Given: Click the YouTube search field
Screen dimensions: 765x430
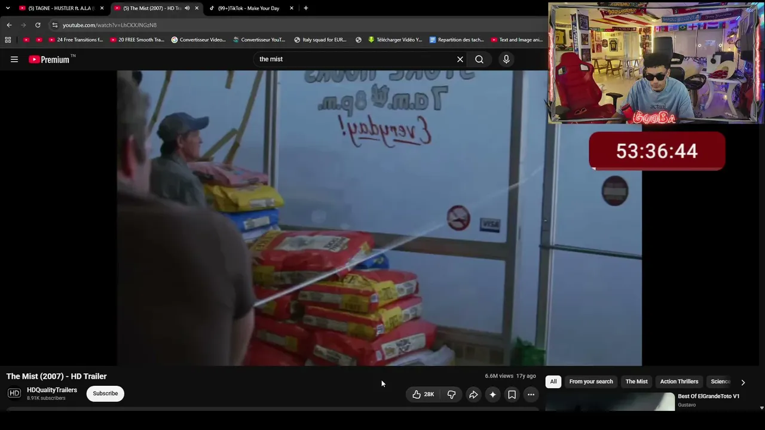Looking at the screenshot, I should (x=355, y=59).
